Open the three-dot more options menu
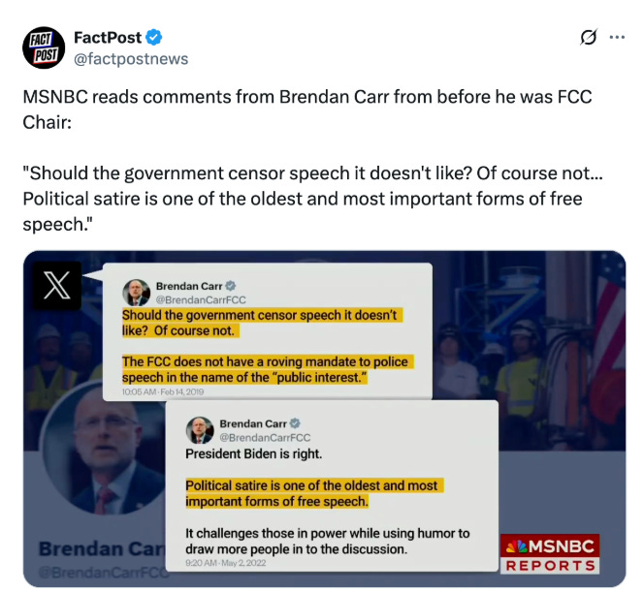Image resolution: width=644 pixels, height=593 pixels. point(617,38)
